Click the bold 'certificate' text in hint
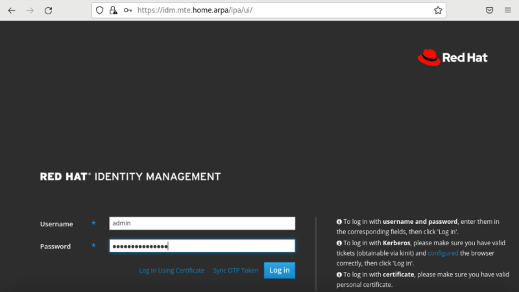 tap(398, 274)
